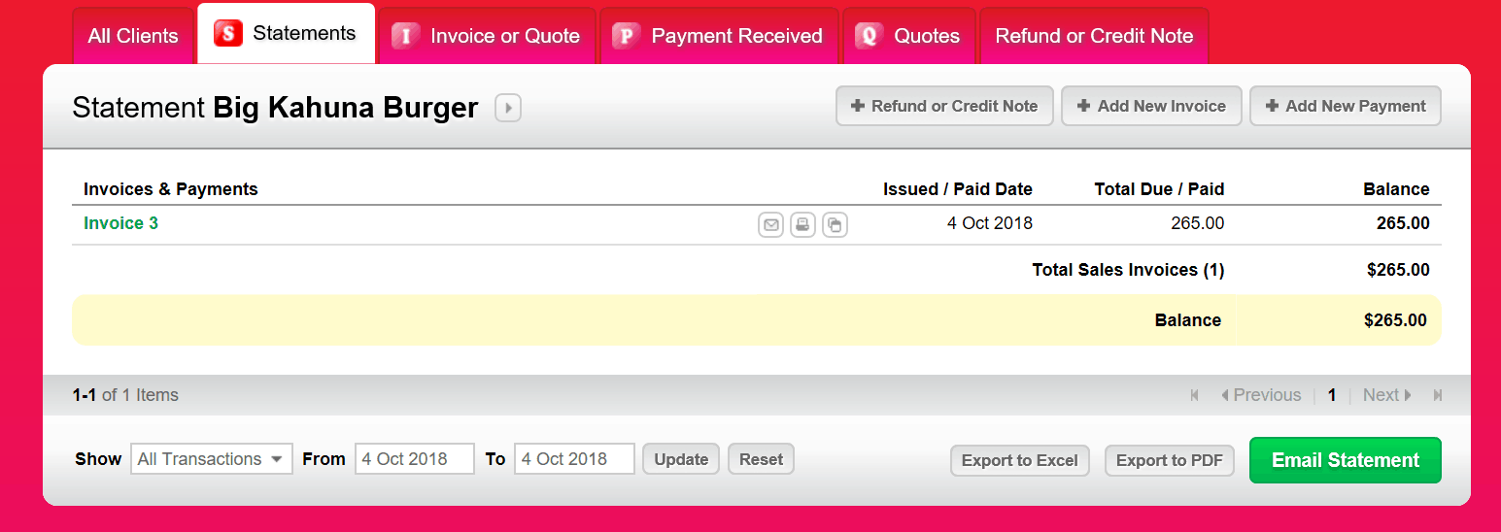
Task: Open Payment Received tab
Action: (719, 36)
